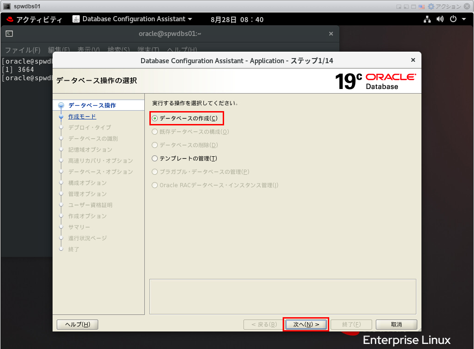Click the power icon in top bar
This screenshot has height=349, width=474.
click(453, 19)
